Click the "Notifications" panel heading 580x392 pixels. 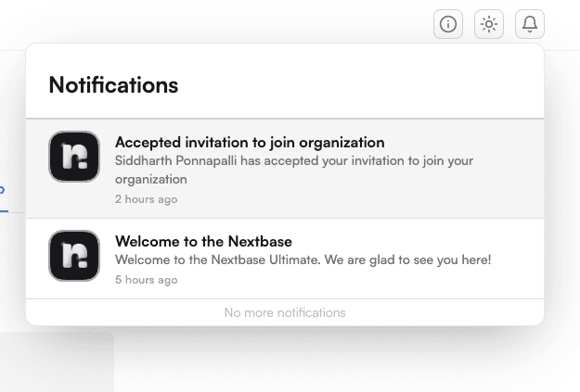pos(113,85)
